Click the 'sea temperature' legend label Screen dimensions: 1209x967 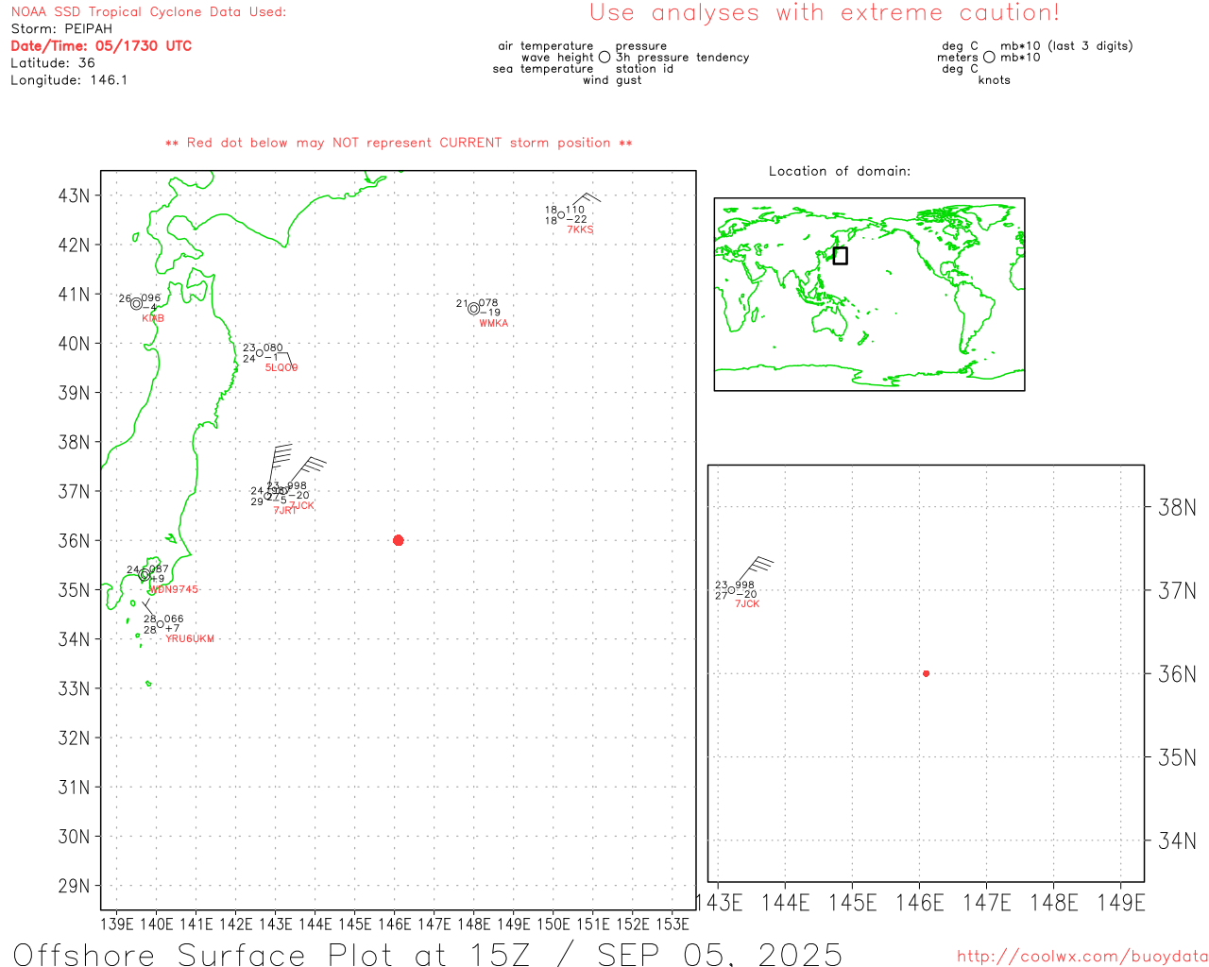pyautogui.click(x=543, y=69)
